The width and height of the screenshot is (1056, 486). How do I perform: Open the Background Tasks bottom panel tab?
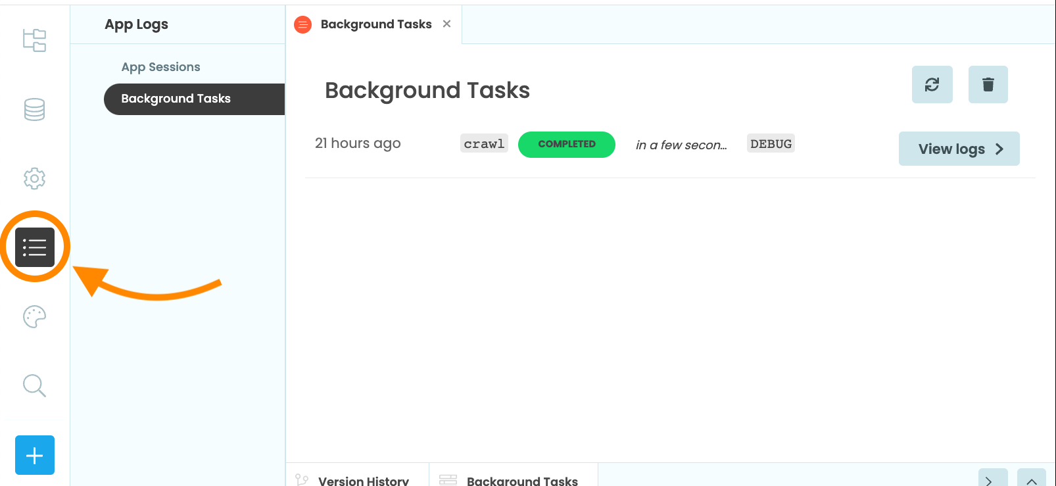[x=521, y=480]
